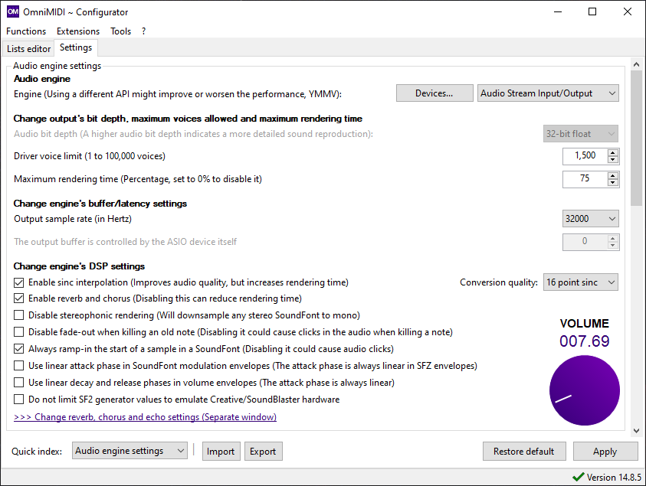Enable Do not limit SF2 generator values
The image size is (646, 486).
(19, 400)
